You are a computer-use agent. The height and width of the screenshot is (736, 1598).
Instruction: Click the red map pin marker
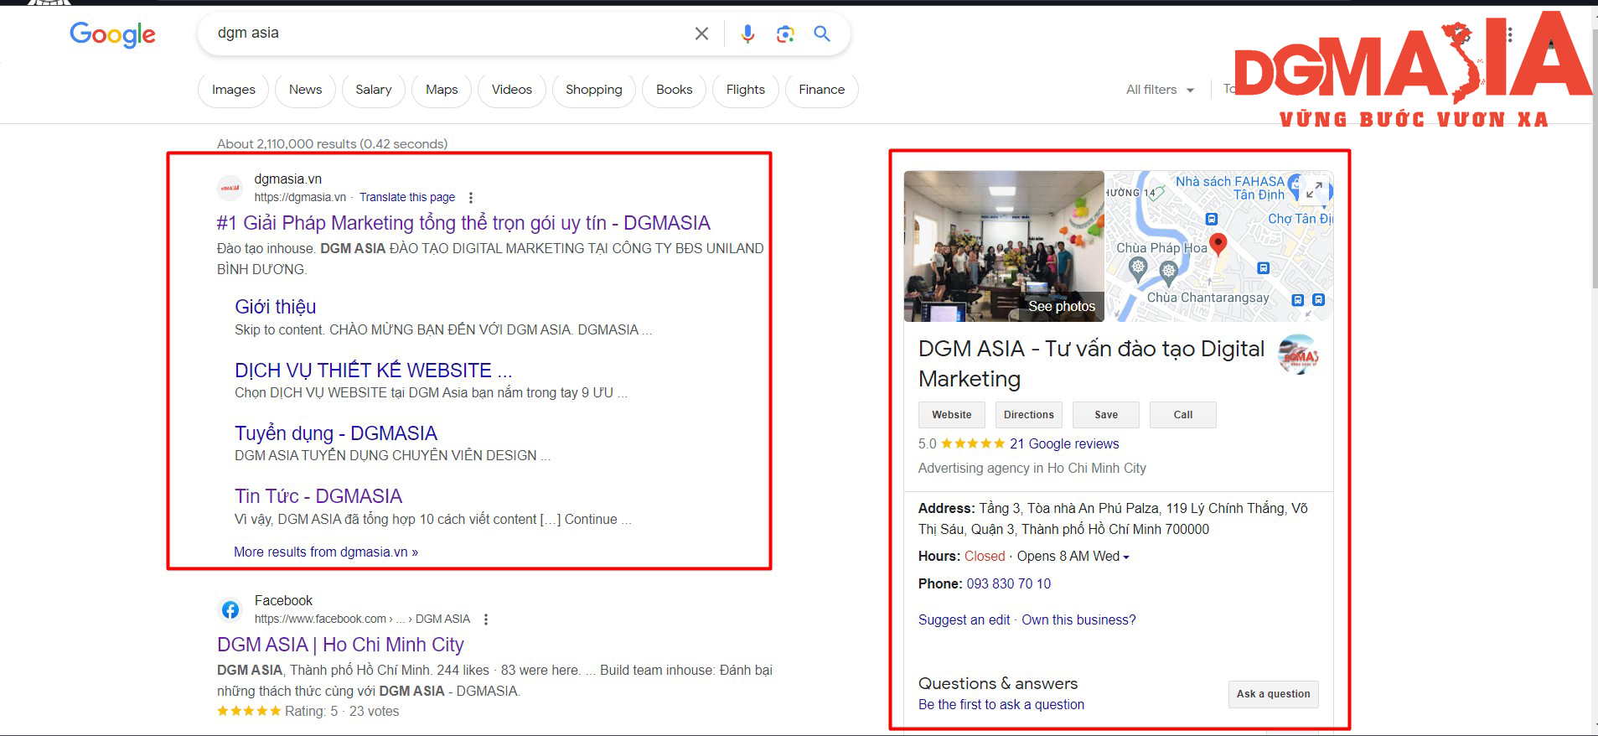point(1218,244)
